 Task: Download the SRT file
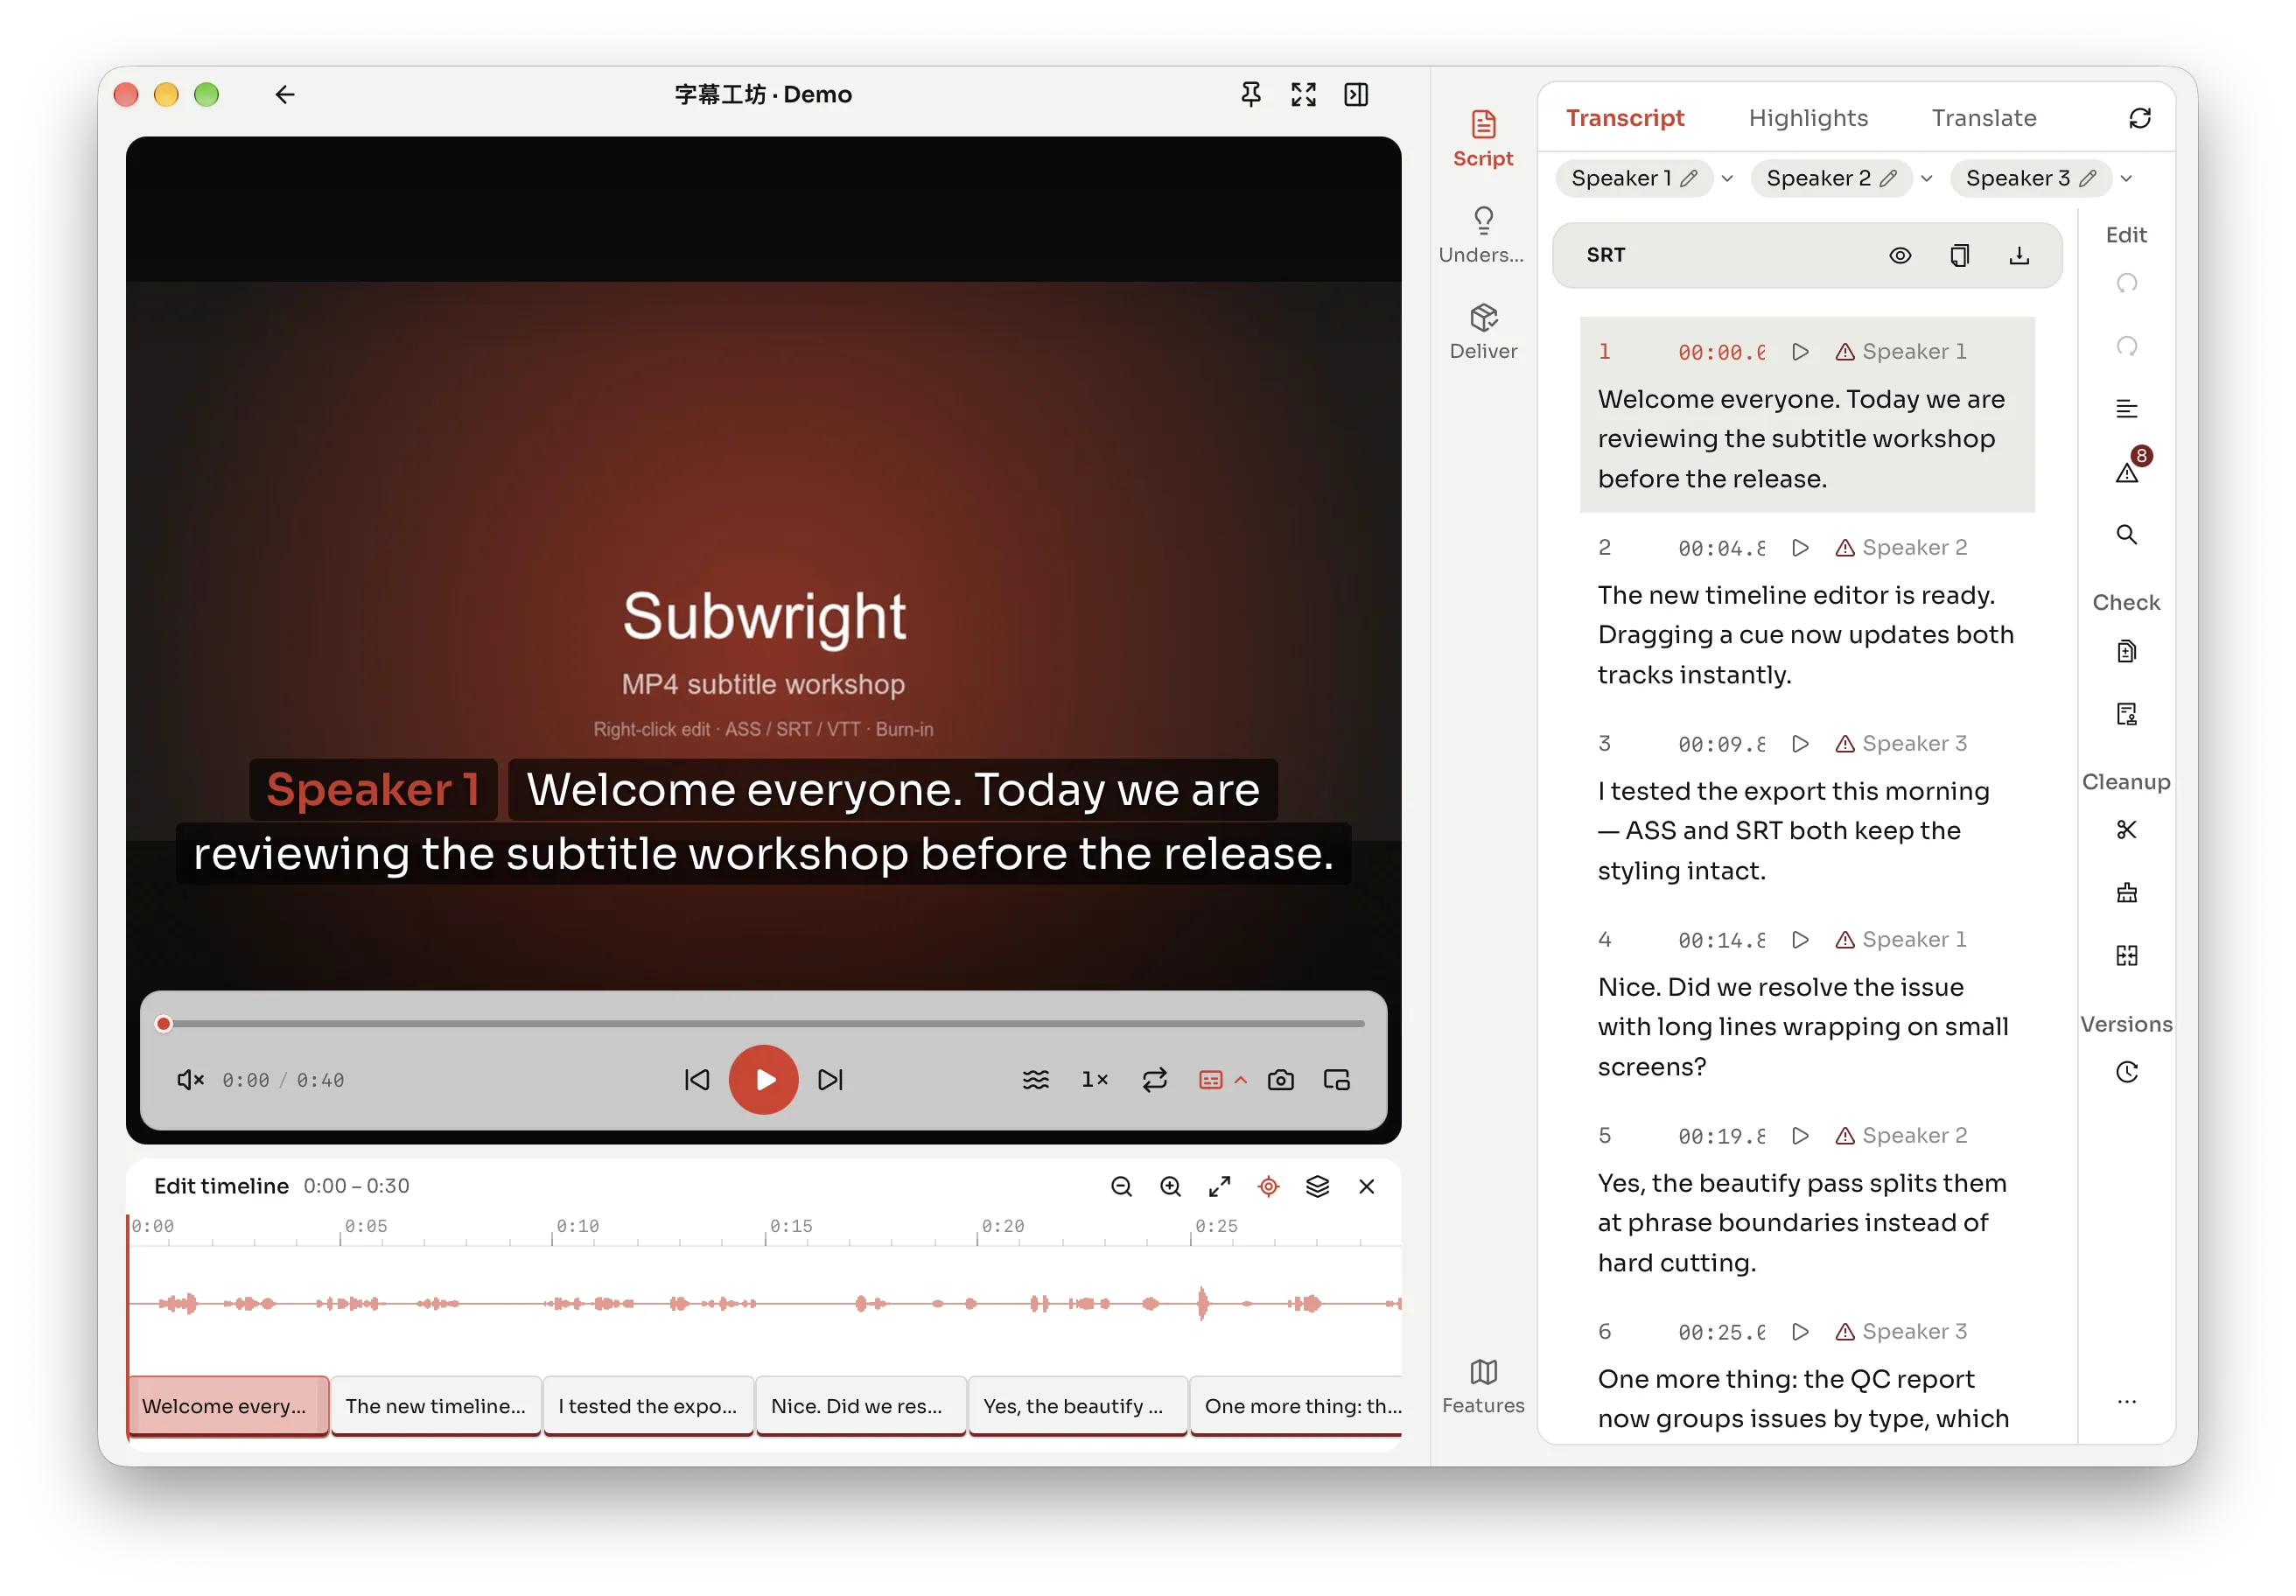(2019, 256)
